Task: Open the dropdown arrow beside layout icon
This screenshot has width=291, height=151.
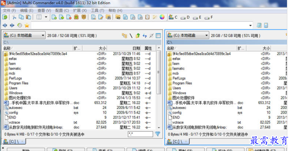Action: tap(46, 17)
